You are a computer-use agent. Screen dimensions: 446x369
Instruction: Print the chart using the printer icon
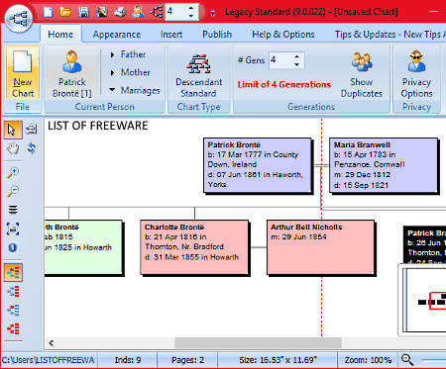tap(120, 12)
